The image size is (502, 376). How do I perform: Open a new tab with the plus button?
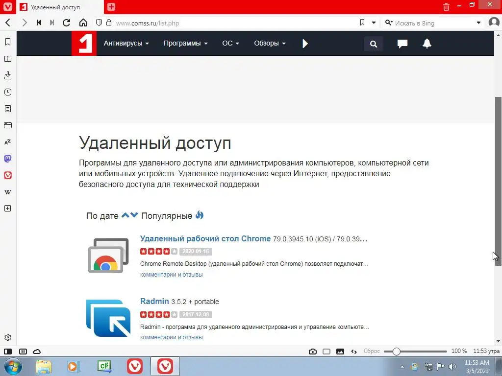pos(111,7)
